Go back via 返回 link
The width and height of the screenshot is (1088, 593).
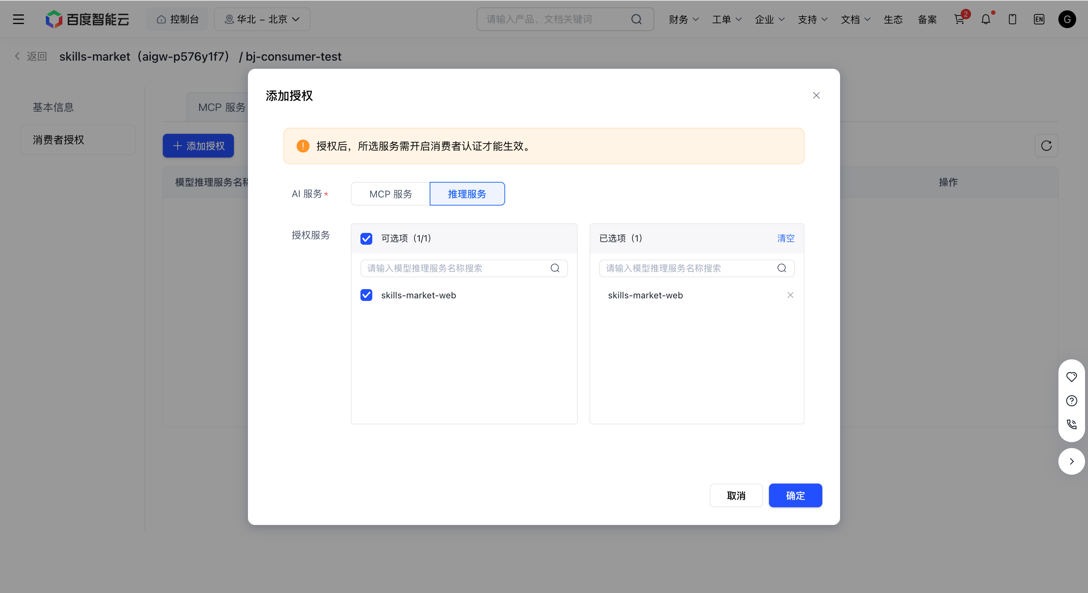pos(31,56)
